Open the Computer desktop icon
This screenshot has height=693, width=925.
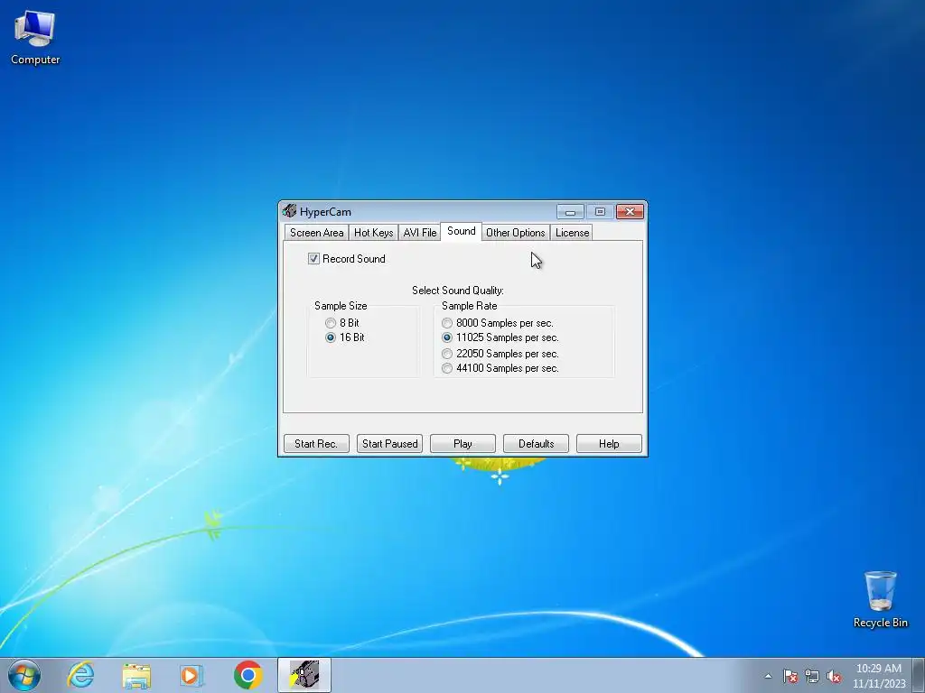pos(35,38)
